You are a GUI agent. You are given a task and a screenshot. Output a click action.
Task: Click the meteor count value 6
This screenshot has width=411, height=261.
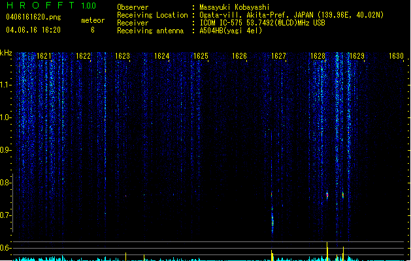[x=93, y=30]
